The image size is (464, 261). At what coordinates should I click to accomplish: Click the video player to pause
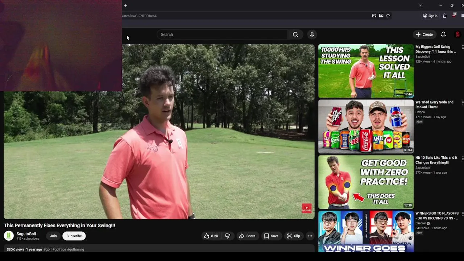(159, 132)
